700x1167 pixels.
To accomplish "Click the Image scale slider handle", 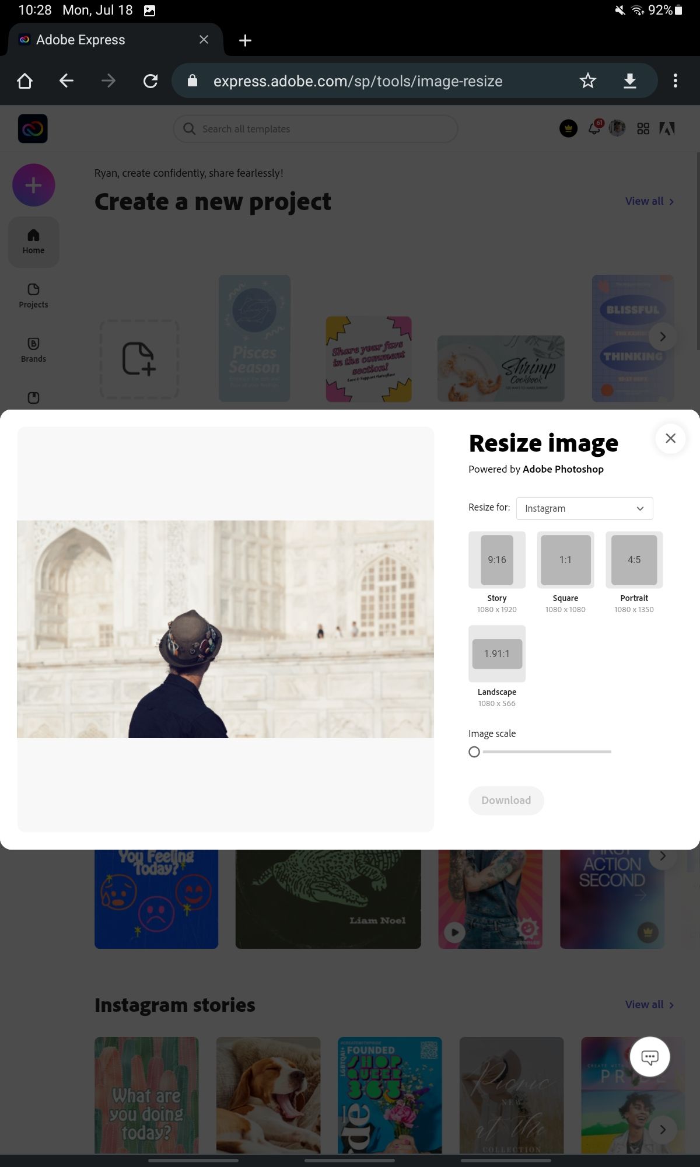I will click(x=474, y=752).
